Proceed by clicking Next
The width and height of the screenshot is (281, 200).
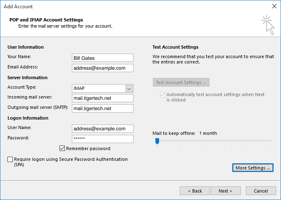226,191
